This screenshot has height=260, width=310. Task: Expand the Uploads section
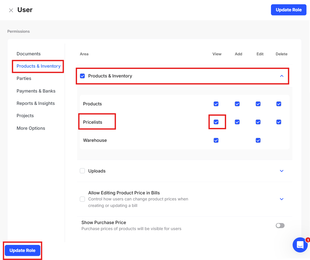point(282,171)
